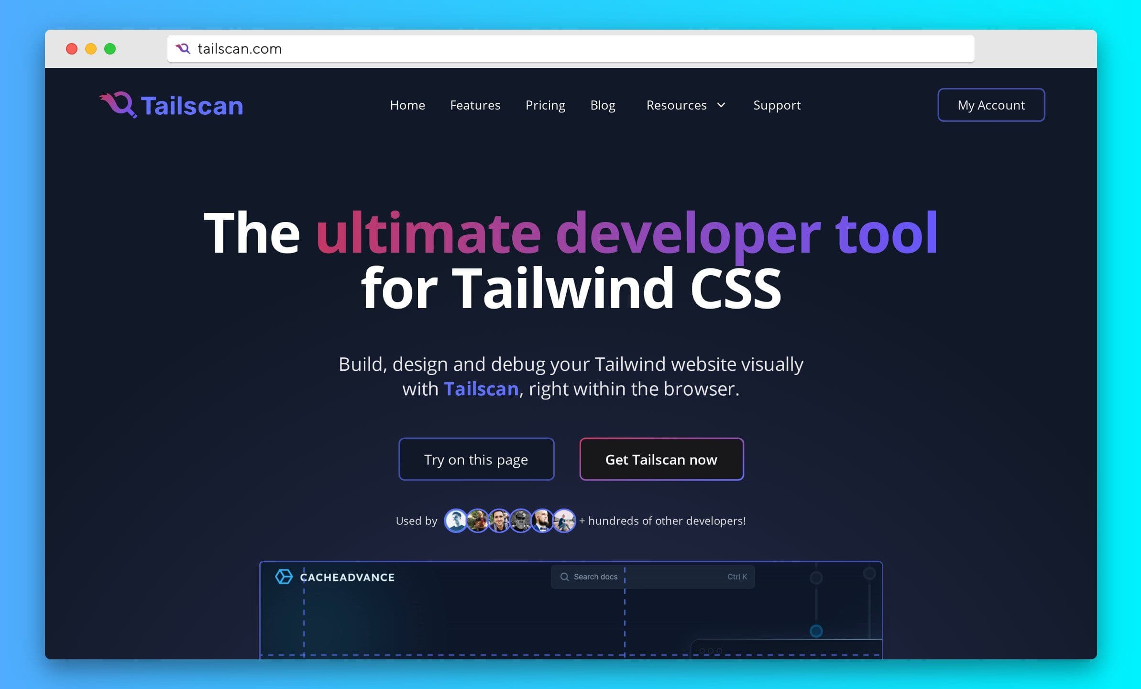This screenshot has width=1141, height=689.
Task: Click the Pricing navigation link
Action: (545, 104)
